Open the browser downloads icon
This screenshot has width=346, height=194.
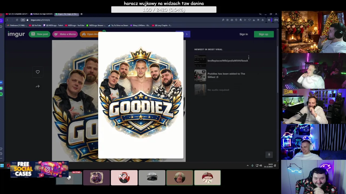pyautogui.click(x=254, y=20)
